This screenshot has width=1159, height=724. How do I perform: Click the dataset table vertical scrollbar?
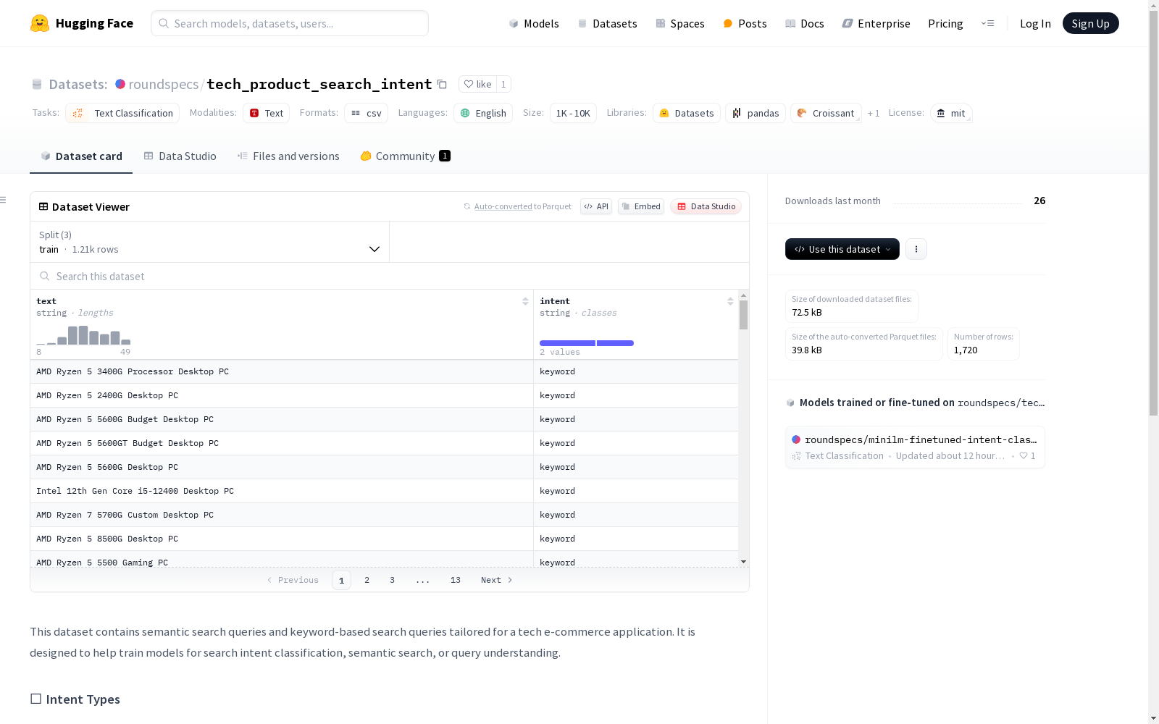click(743, 315)
